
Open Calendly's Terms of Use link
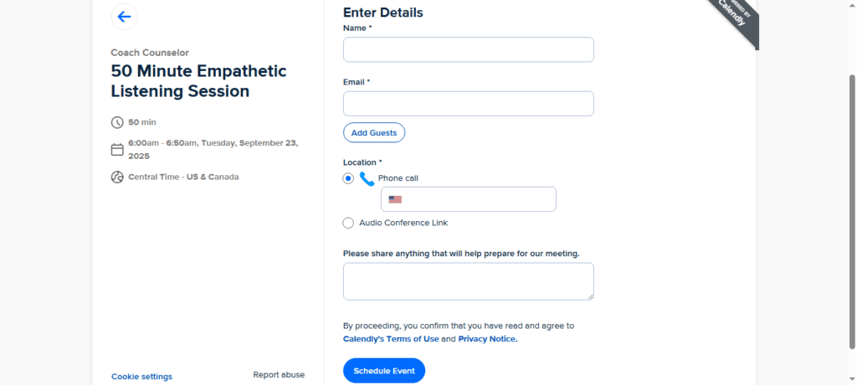coord(390,339)
